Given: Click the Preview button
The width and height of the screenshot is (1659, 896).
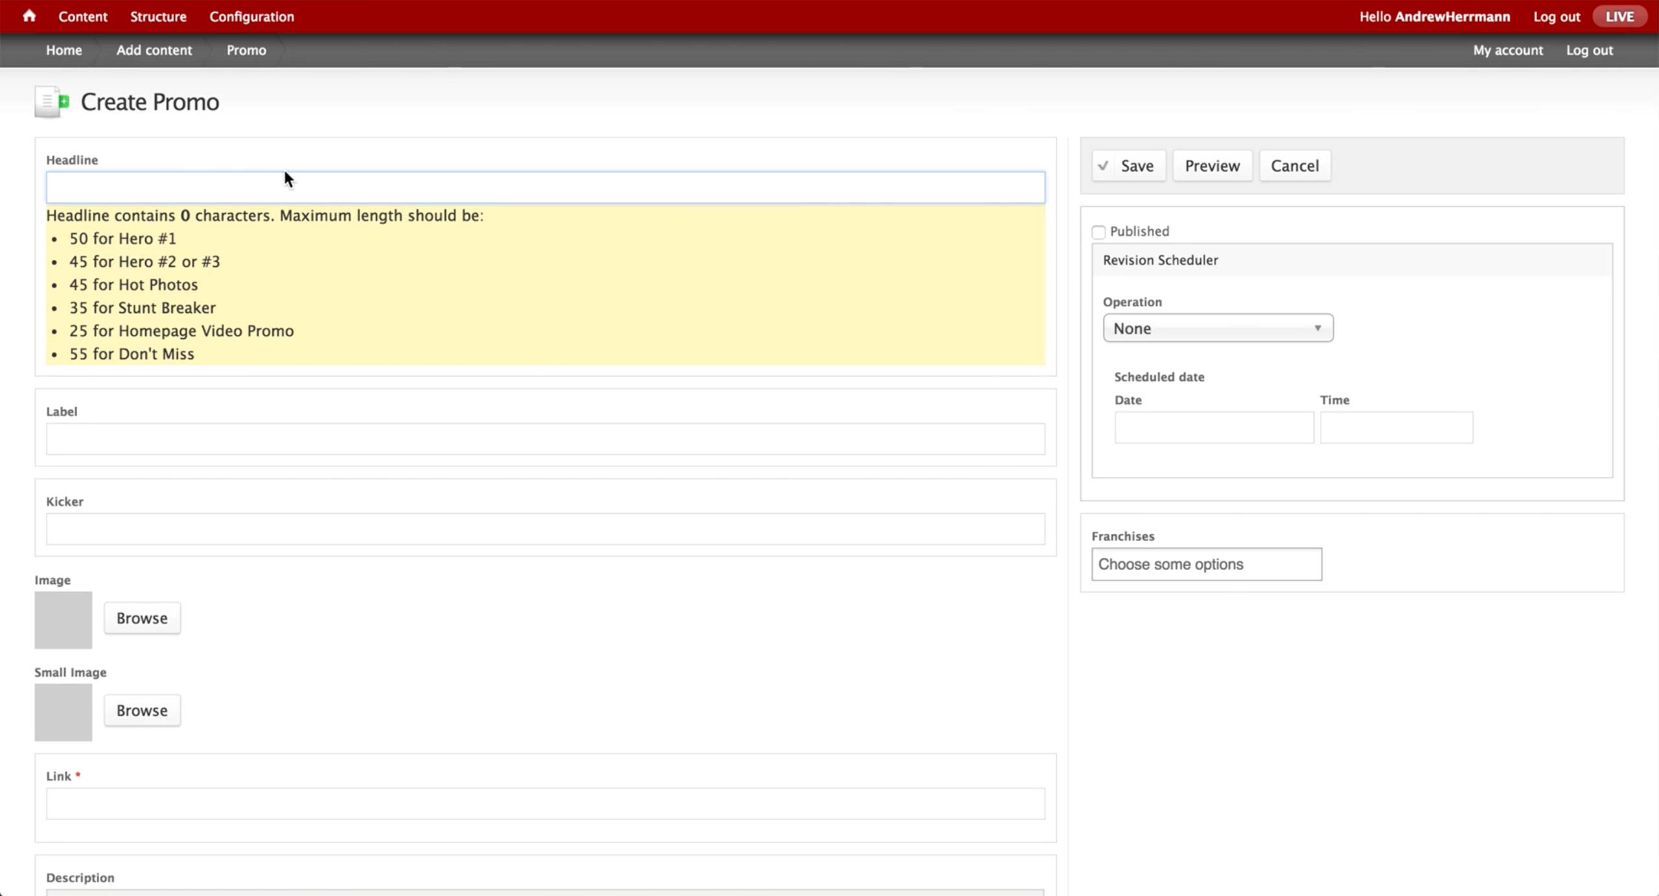Looking at the screenshot, I should pyautogui.click(x=1212, y=166).
